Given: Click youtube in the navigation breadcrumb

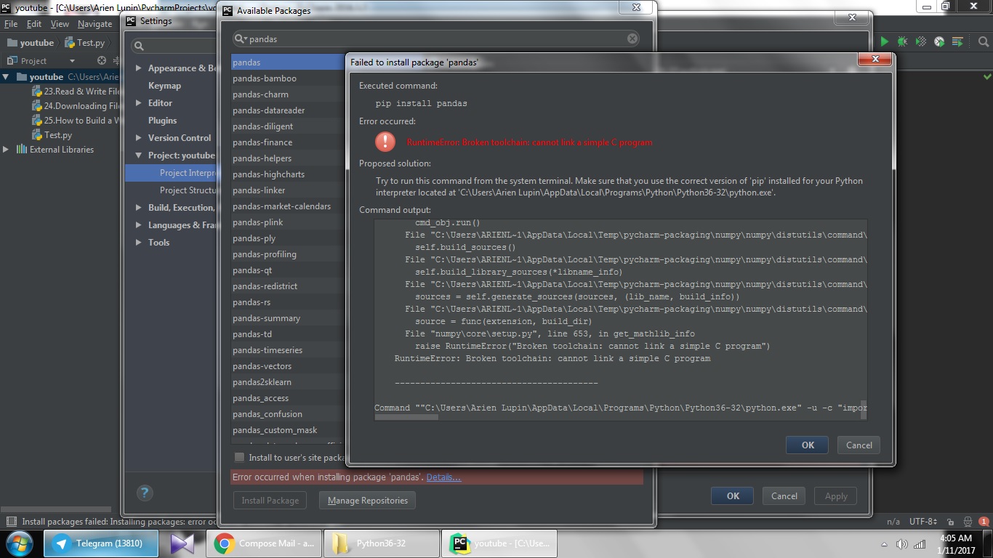Looking at the screenshot, I should click(x=31, y=43).
